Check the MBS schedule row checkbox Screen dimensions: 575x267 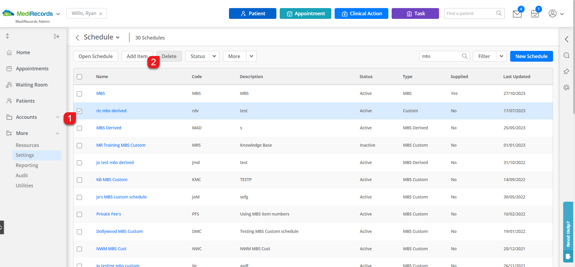click(x=79, y=94)
